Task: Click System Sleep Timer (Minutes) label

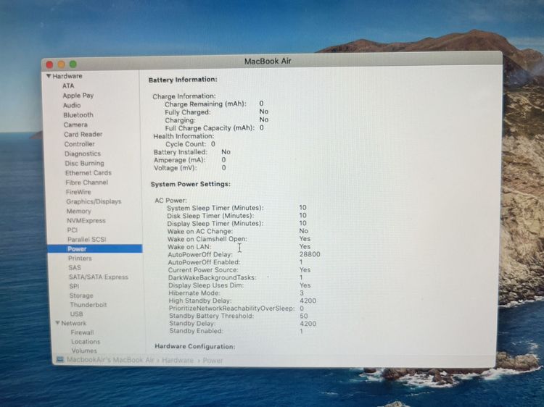Action: 215,208
